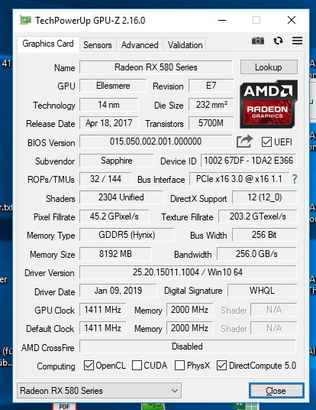The width and height of the screenshot is (316, 410).
Task: Open the hamburger menu icon
Action: coord(297,41)
